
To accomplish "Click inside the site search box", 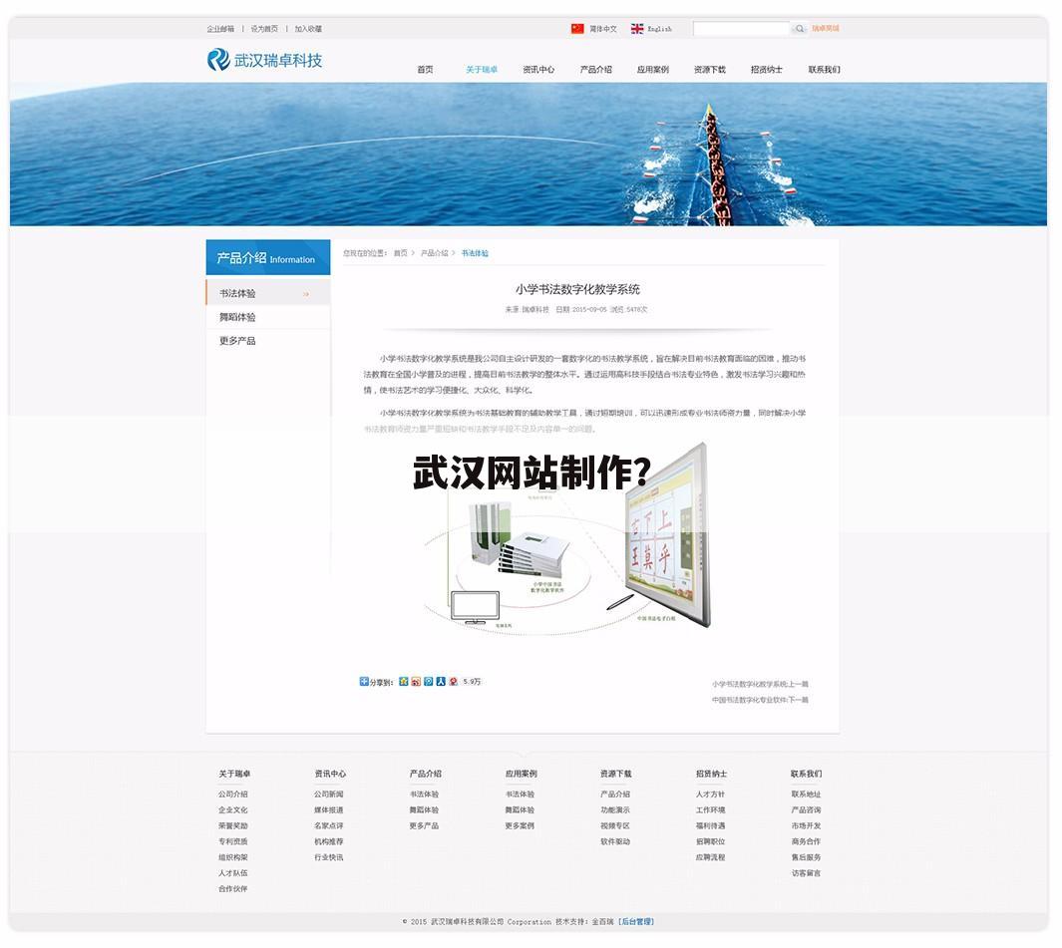I will [743, 28].
